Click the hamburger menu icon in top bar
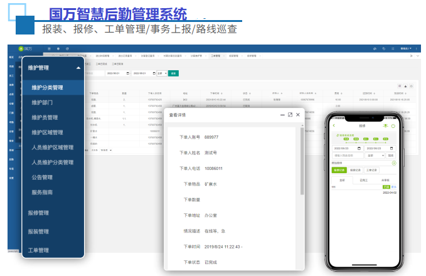Screen dimensions: 426x276 coord(49,48)
